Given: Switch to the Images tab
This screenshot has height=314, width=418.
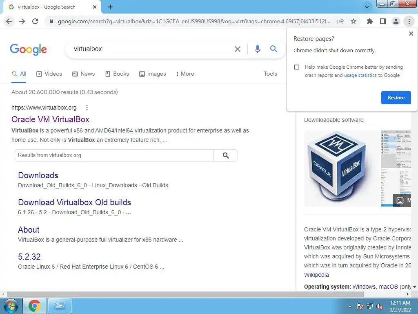Looking at the screenshot, I should [153, 74].
